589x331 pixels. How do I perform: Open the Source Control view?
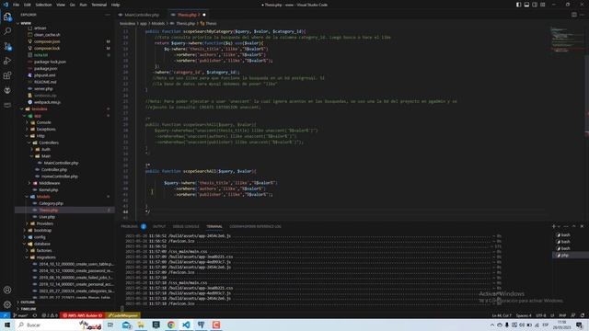pyautogui.click(x=7, y=46)
